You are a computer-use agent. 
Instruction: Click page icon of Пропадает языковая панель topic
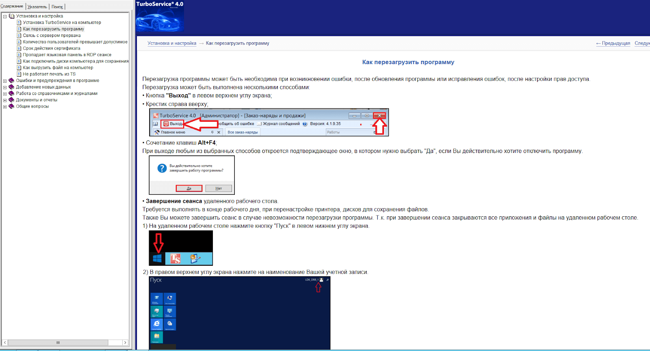19,55
